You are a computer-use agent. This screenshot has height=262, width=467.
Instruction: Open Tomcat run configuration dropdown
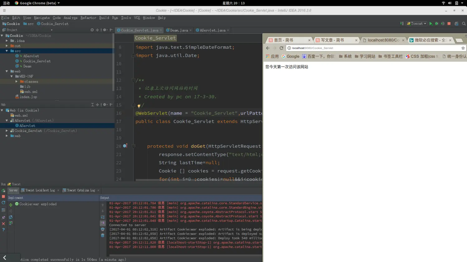(x=417, y=24)
